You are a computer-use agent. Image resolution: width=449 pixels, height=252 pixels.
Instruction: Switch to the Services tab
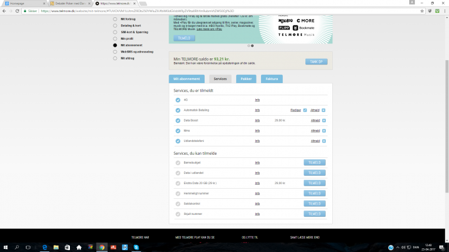tap(220, 79)
